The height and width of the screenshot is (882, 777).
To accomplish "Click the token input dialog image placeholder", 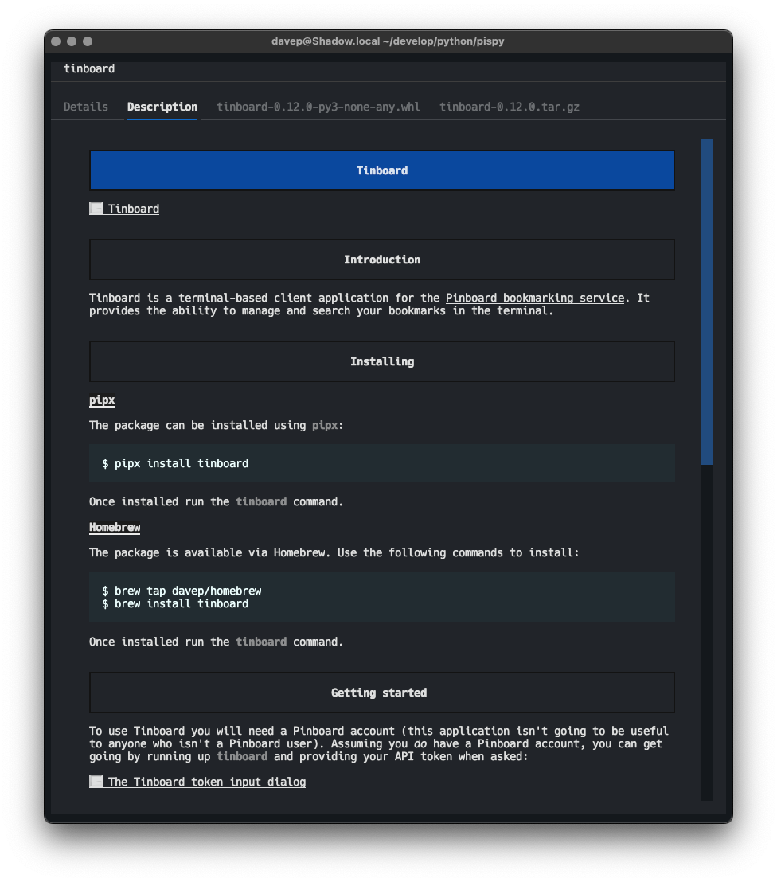I will point(96,781).
